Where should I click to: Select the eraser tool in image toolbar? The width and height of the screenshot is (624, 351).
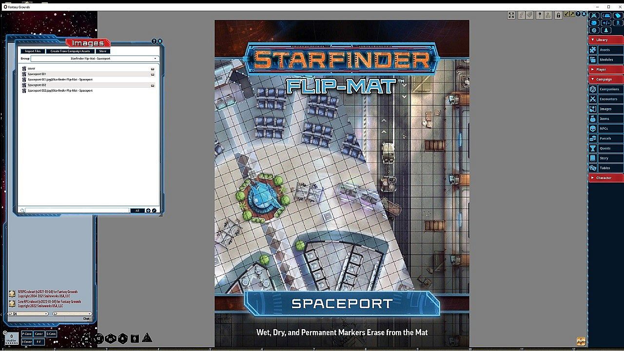529,15
